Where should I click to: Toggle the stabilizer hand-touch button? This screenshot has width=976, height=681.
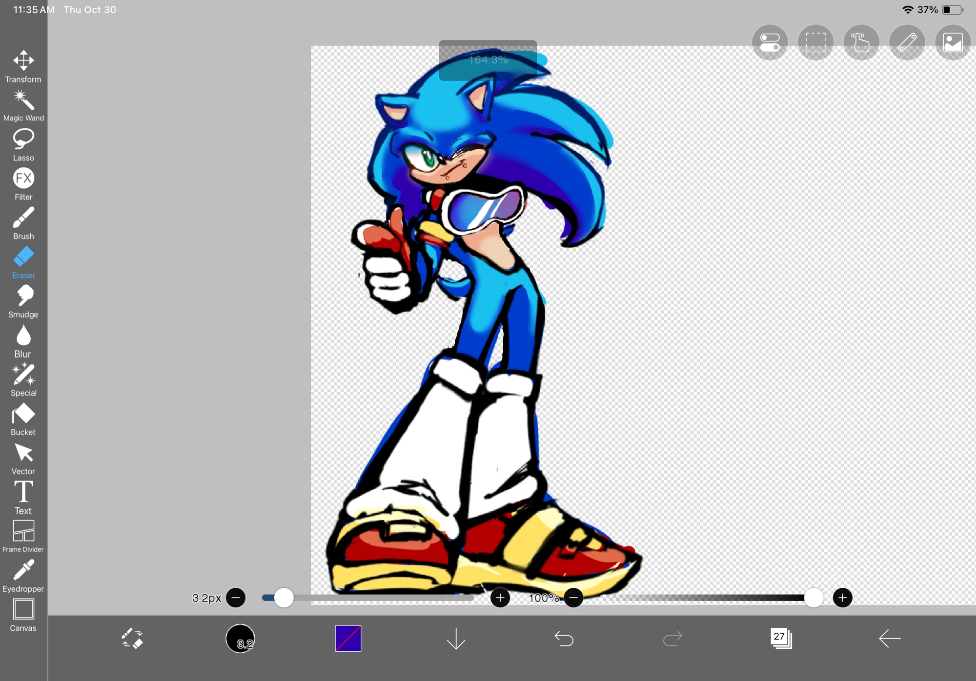[x=861, y=42]
